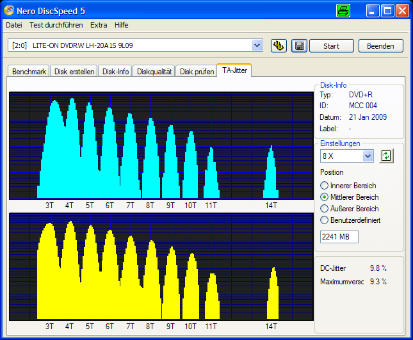
Task: Click the cyan TA-jitter histogram graph
Action: (161, 145)
